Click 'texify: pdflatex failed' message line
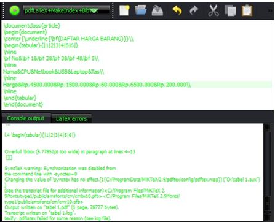The width and height of the screenshot is (275, 222). pyautogui.click(x=58, y=218)
